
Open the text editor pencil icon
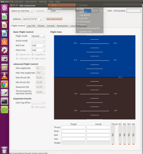5,93
